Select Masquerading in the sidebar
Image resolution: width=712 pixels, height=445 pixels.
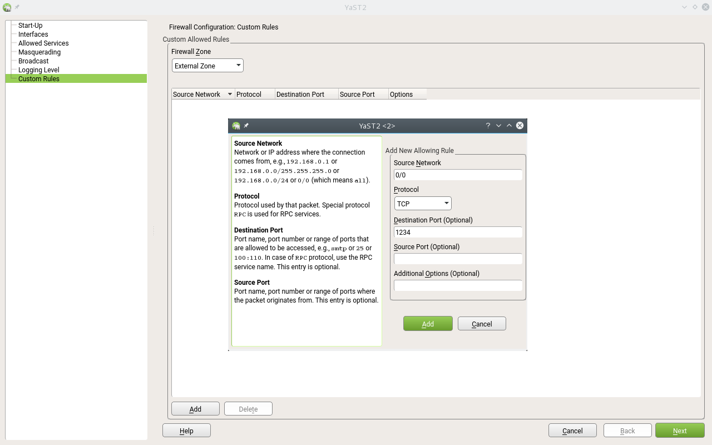click(x=39, y=52)
